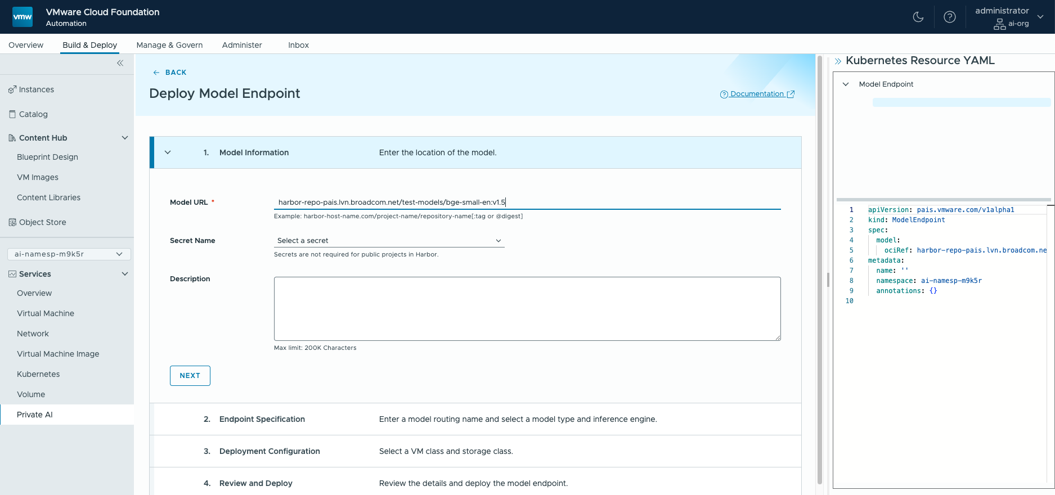Click the Back arrow icon

click(156, 73)
